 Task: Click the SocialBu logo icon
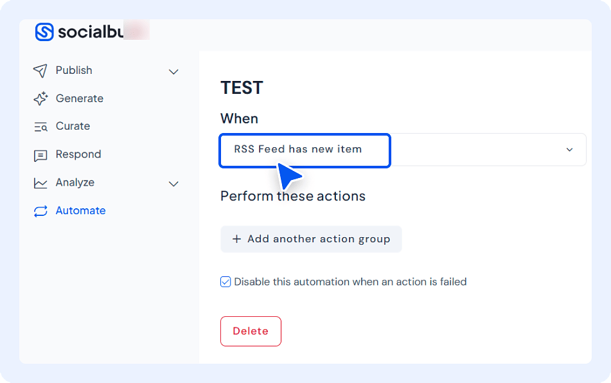click(x=44, y=31)
